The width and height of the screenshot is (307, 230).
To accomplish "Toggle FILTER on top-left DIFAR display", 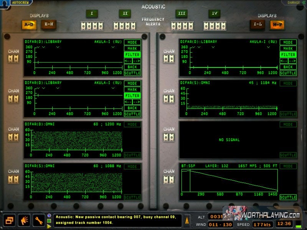I will click(132, 55).
